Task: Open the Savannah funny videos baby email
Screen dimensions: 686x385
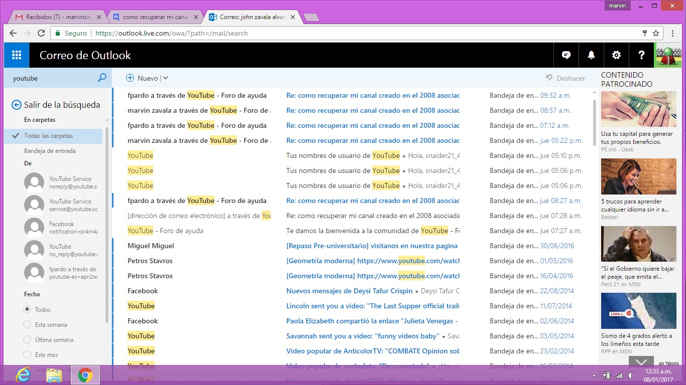Action: (x=352, y=336)
